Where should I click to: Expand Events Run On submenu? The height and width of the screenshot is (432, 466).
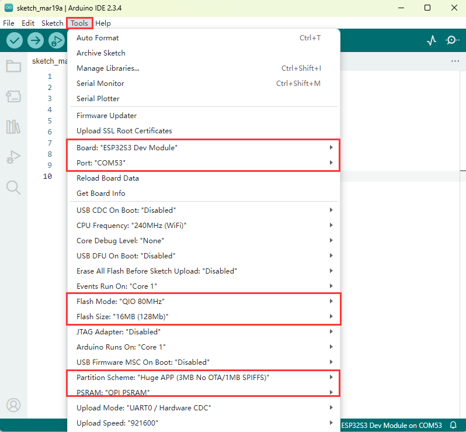click(x=204, y=286)
